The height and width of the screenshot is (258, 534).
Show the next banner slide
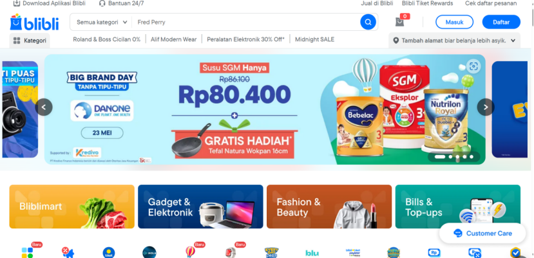coord(486,107)
